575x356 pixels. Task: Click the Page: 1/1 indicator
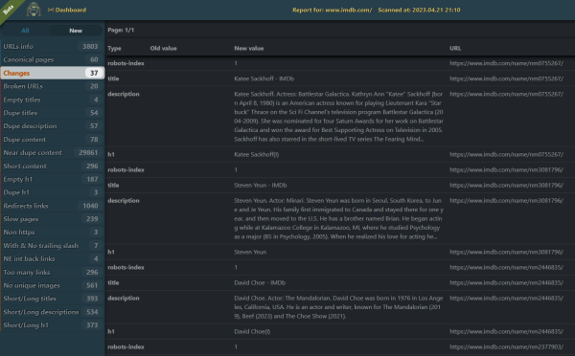[x=121, y=30]
